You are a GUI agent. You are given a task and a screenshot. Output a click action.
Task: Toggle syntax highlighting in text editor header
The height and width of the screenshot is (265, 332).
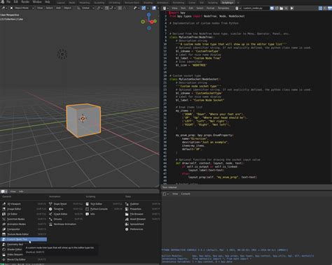pos(330,8)
